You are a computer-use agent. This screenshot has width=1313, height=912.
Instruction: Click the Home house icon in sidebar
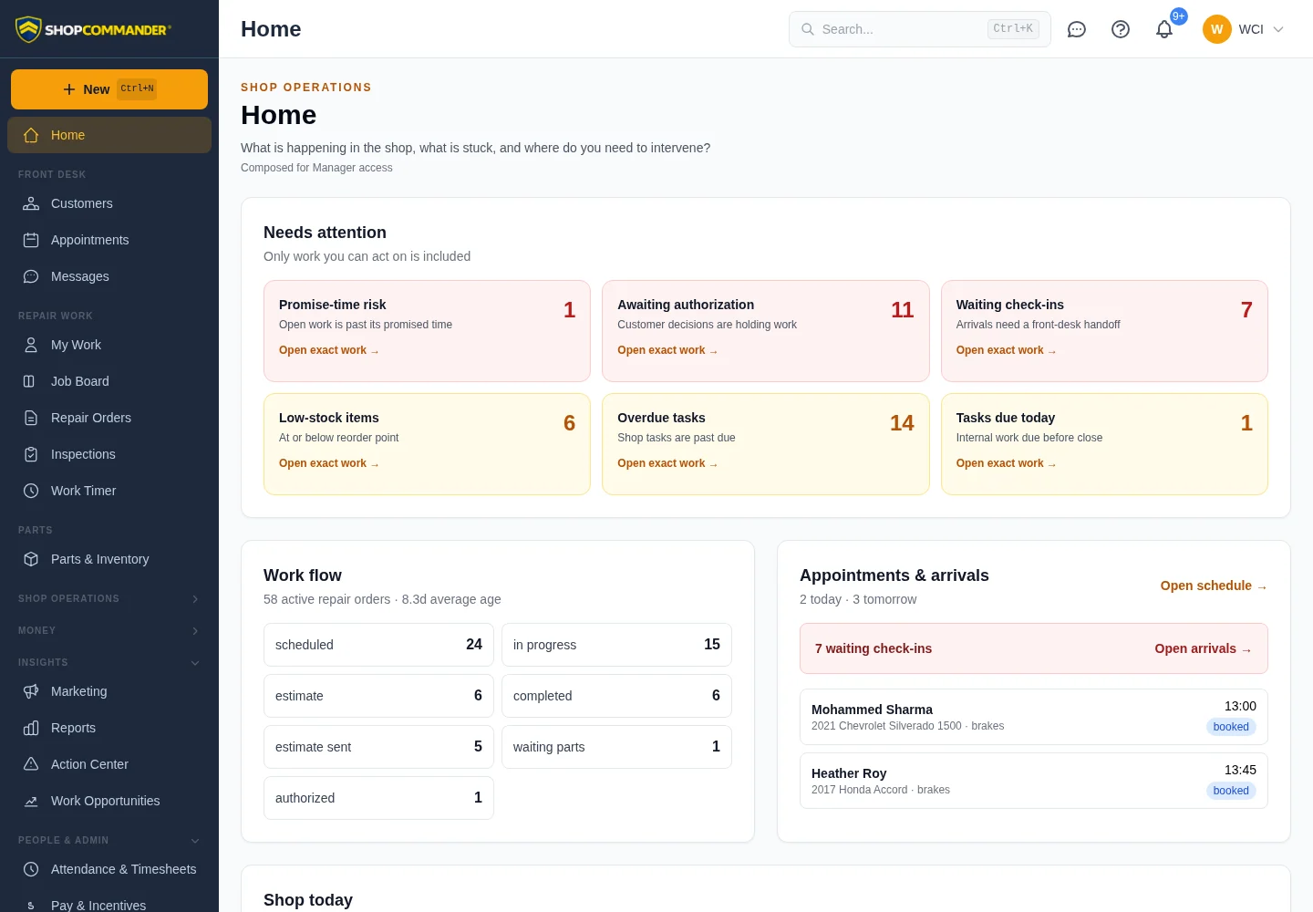point(31,135)
